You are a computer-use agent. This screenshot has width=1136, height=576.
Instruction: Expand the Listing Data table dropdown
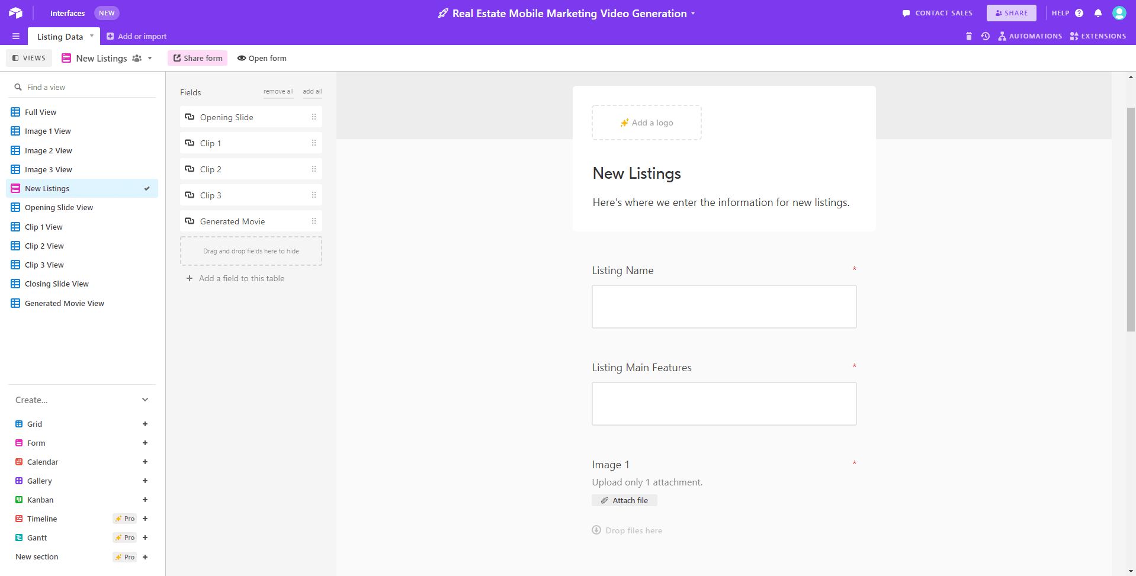tap(92, 36)
